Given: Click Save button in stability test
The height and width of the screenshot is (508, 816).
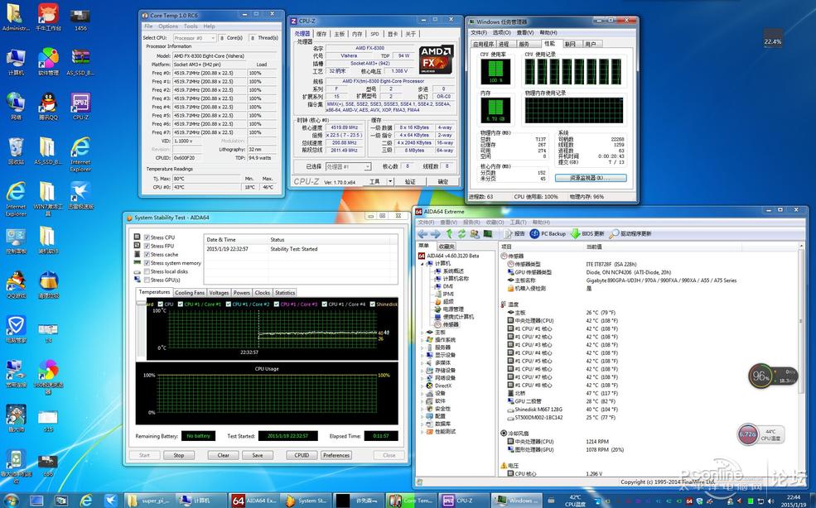Looking at the screenshot, I should coord(258,455).
